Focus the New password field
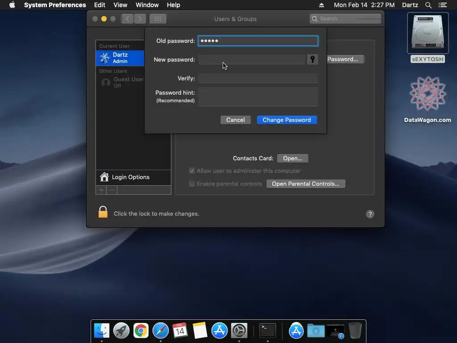The image size is (457, 343). click(x=252, y=59)
